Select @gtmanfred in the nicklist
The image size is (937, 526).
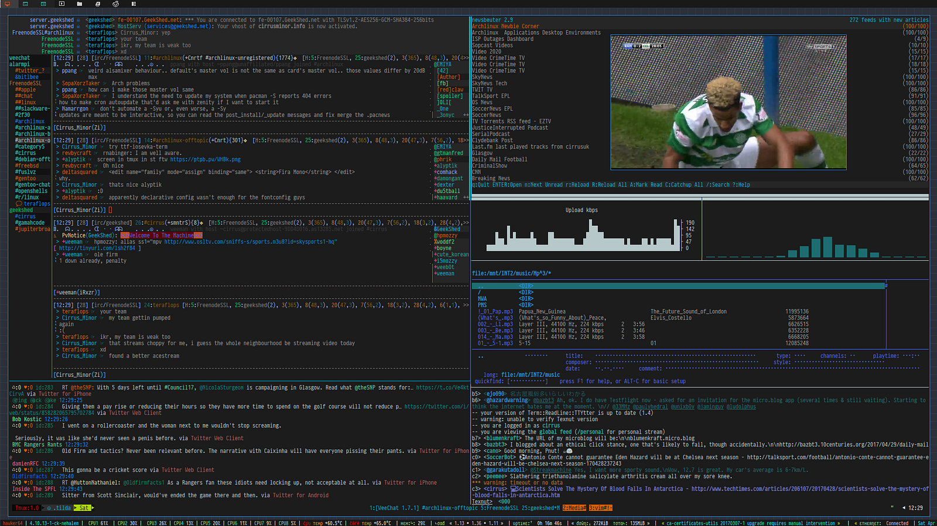pyautogui.click(x=449, y=153)
